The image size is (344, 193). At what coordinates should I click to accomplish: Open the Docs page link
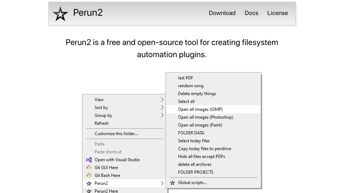pos(252,13)
